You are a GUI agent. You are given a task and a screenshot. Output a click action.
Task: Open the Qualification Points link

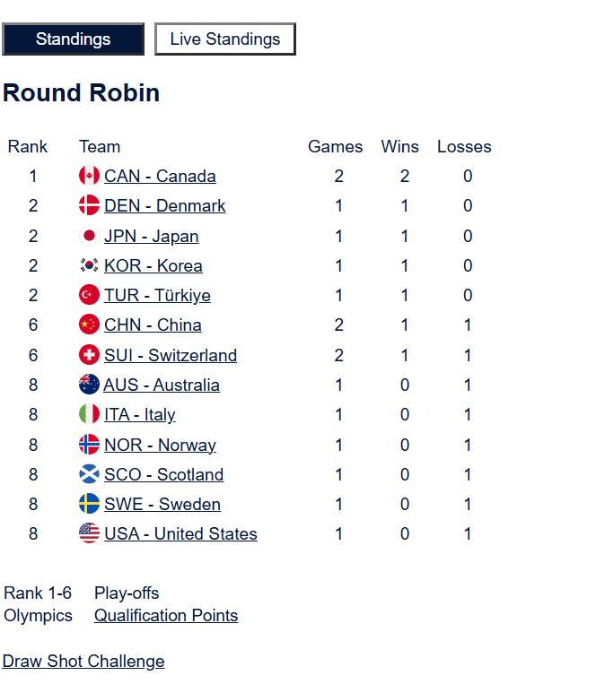click(x=166, y=616)
